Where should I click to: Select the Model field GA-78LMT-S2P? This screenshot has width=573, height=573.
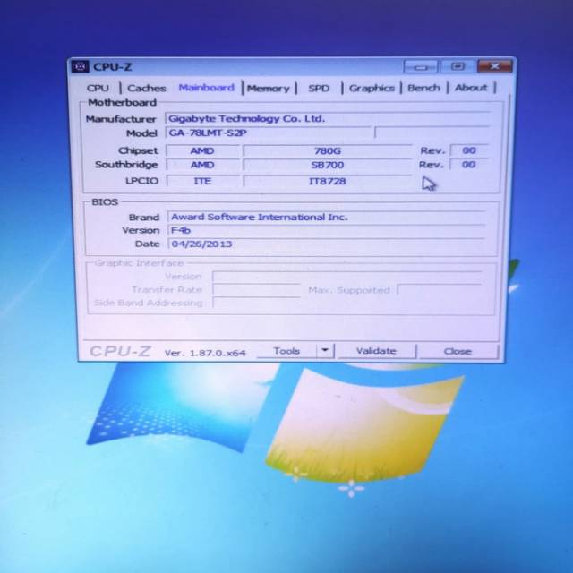tap(267, 133)
